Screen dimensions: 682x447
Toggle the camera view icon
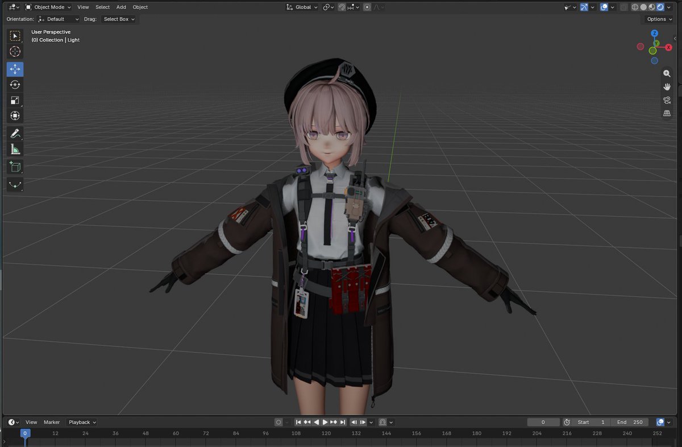667,100
